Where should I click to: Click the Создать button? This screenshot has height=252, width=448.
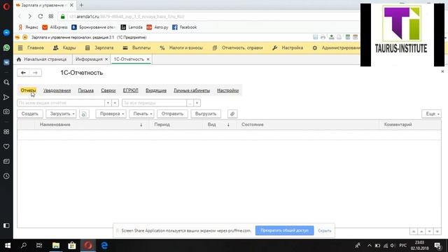(30, 113)
